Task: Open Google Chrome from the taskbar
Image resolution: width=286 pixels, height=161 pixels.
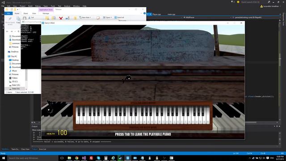Action: click(x=76, y=158)
